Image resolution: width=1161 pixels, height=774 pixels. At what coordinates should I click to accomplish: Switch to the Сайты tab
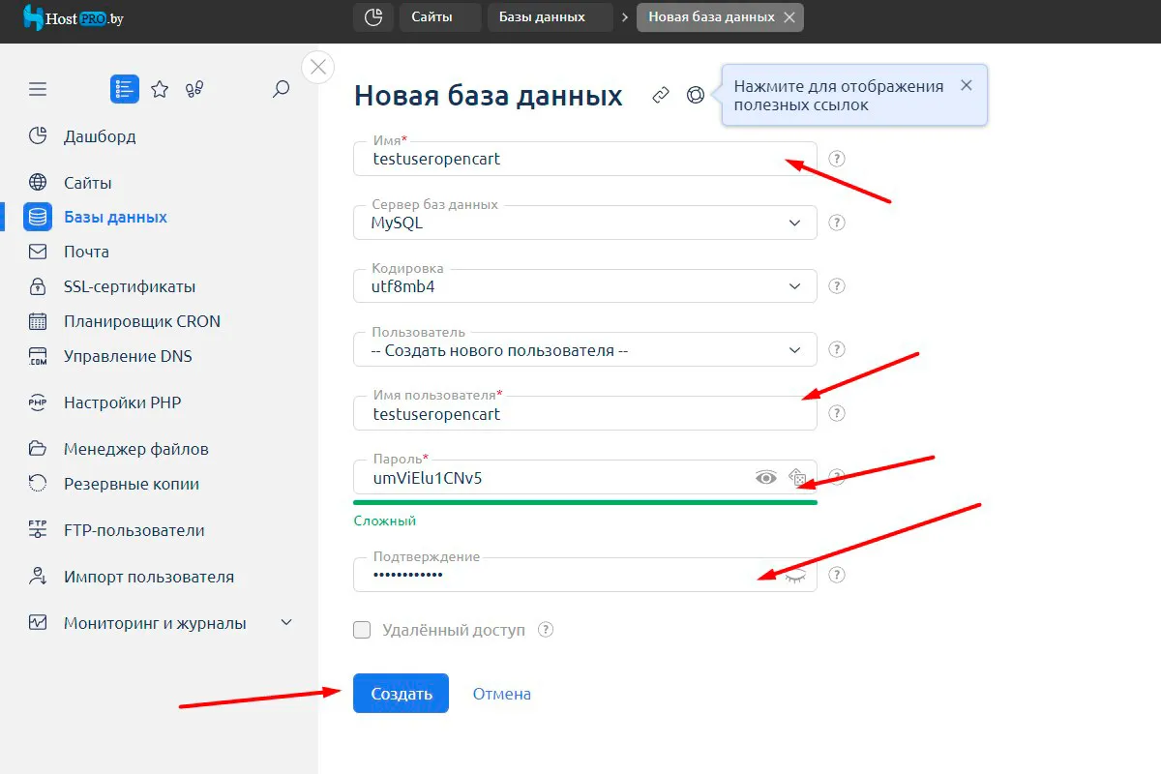[439, 17]
